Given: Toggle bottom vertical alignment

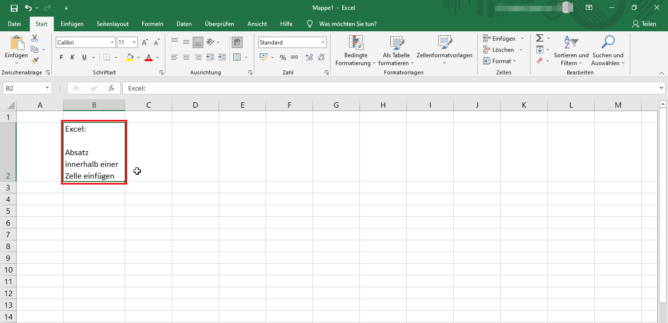Looking at the screenshot, I should click(198, 42).
